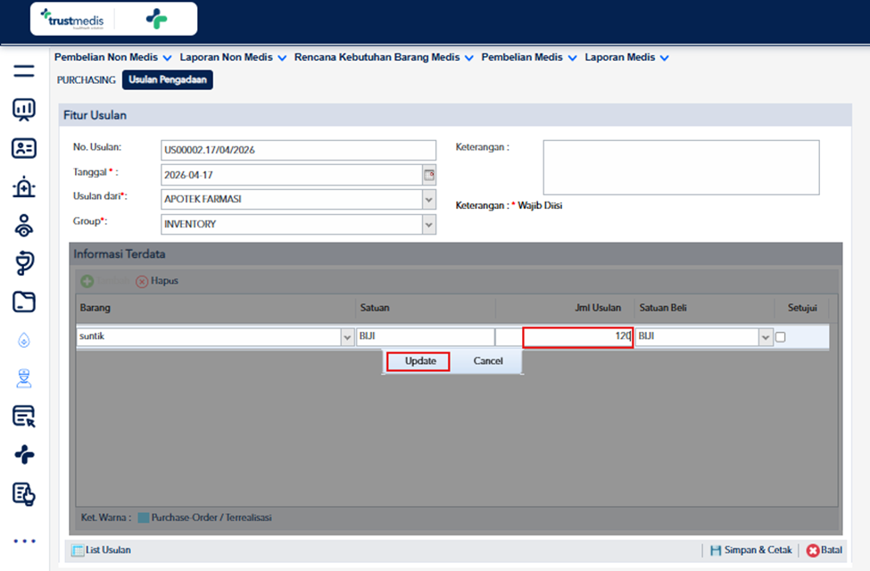
Task: Click Simpan & Cetak button
Action: (x=751, y=550)
